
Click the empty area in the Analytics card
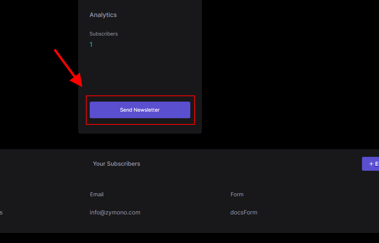[x=140, y=70]
